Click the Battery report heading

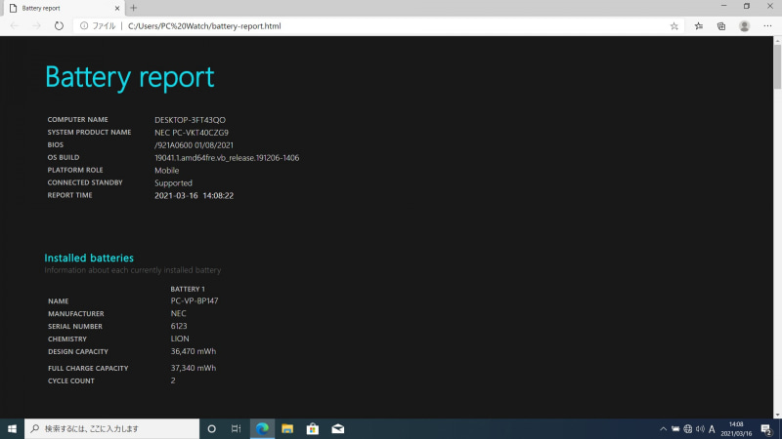click(x=130, y=77)
